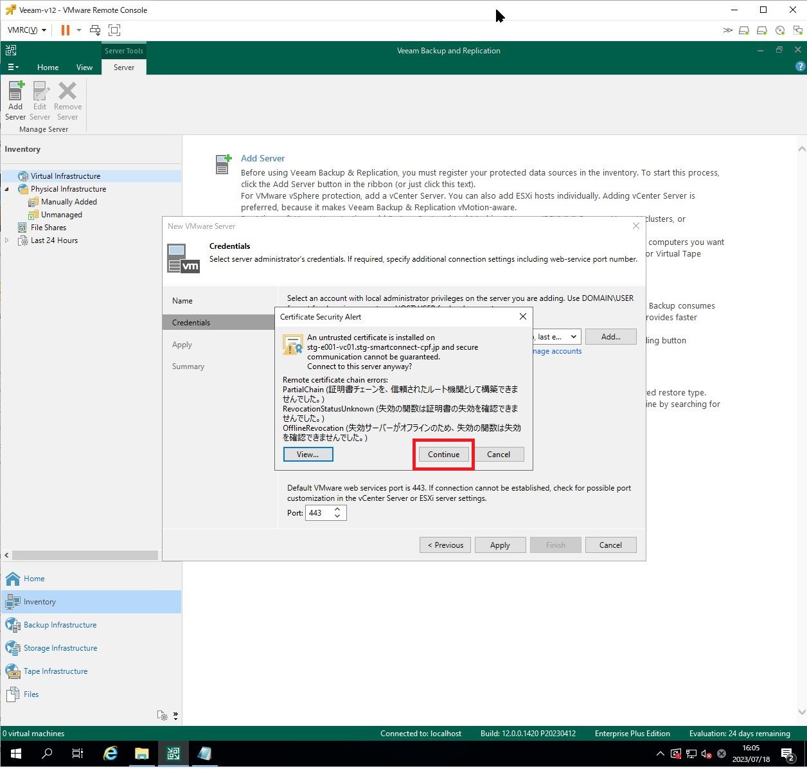Collapse Physical Infrastructure tree node

click(x=7, y=189)
